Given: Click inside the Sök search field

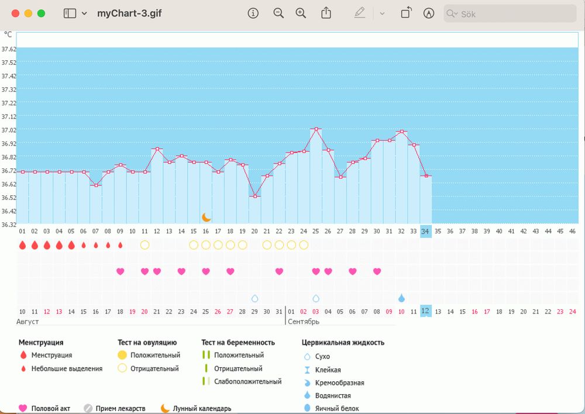Looking at the screenshot, I should (x=515, y=13).
